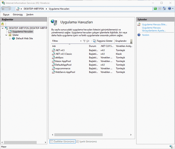Click the help icon in Eylemler pane
Image resolution: width=175 pixels, height=149 pixels.
[139, 35]
